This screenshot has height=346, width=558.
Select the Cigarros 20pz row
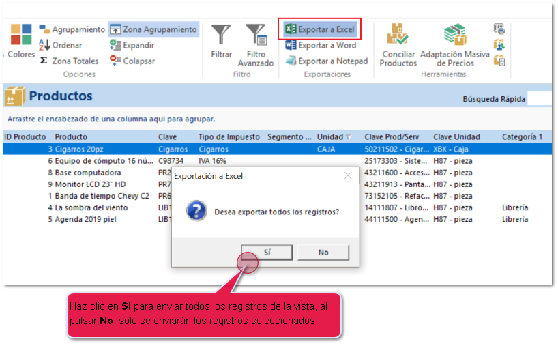tap(278, 149)
